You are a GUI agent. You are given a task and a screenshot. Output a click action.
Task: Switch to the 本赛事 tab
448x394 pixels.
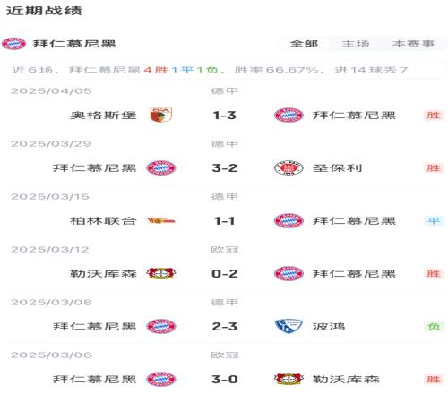click(x=413, y=44)
